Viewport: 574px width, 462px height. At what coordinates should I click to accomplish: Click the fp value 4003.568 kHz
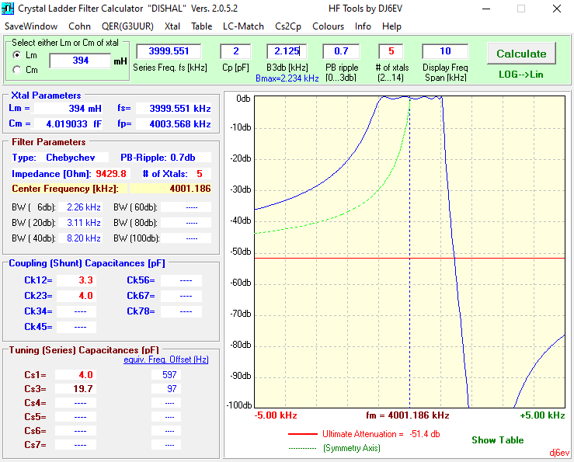click(173, 123)
